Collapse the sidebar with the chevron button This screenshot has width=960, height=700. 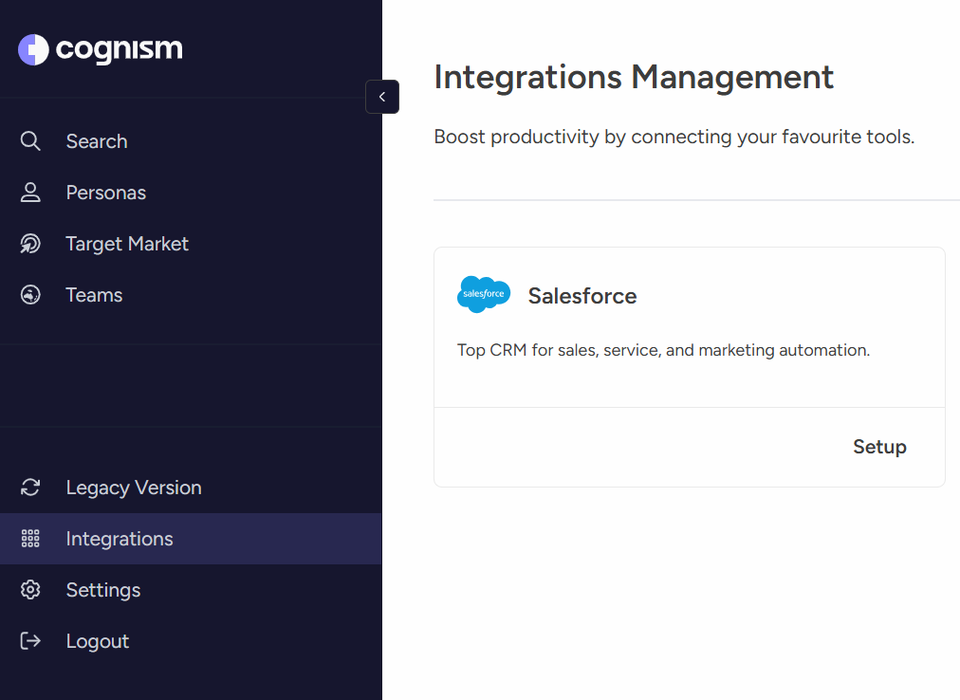382,97
